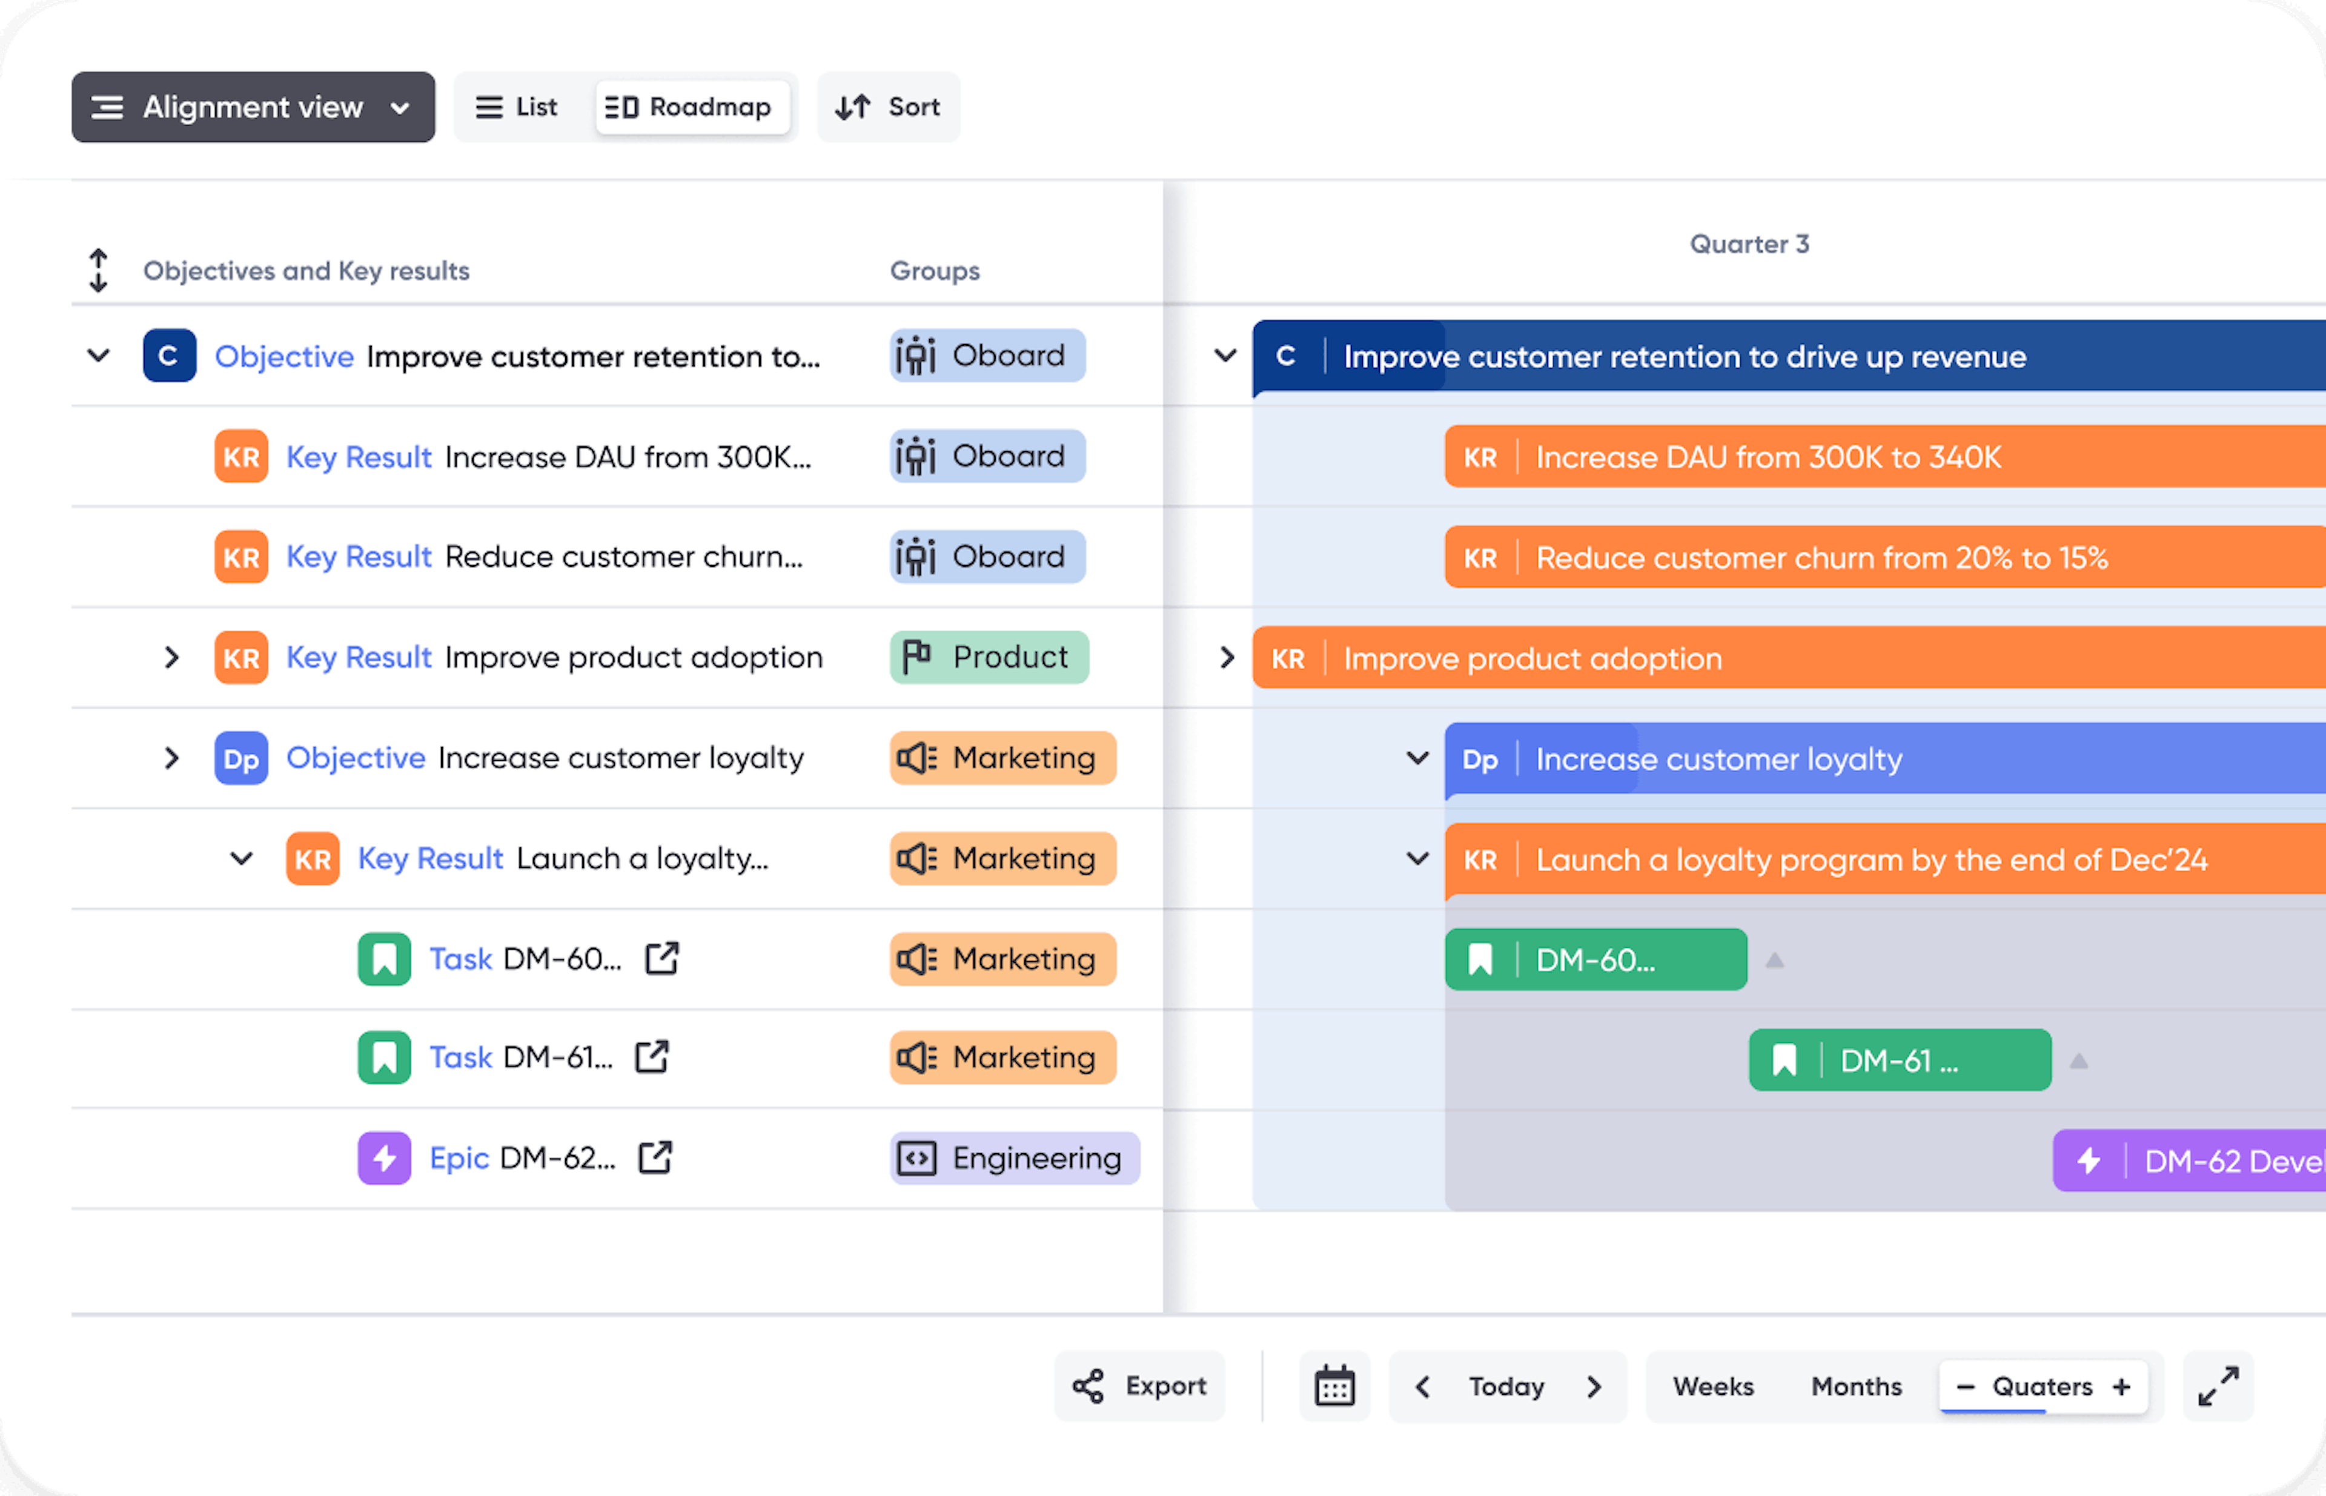
Task: Click the expand/collapse all rows arrow icon
Action: pyautogui.click(x=98, y=270)
